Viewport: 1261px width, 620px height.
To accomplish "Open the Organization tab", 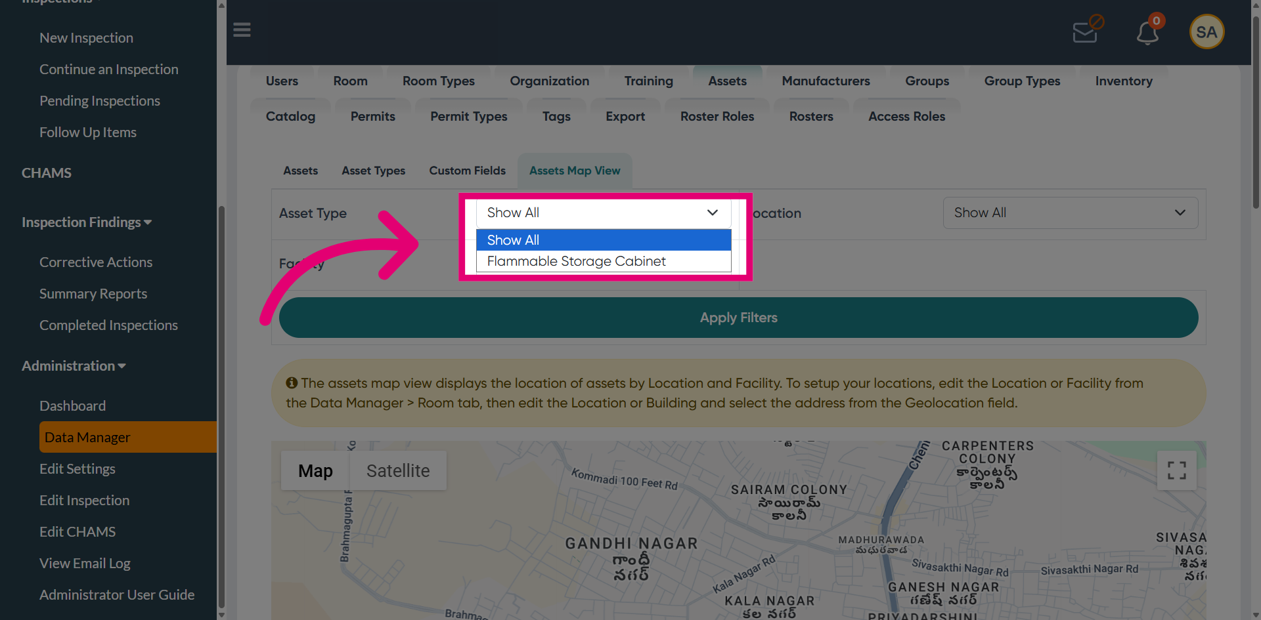I will point(549,81).
